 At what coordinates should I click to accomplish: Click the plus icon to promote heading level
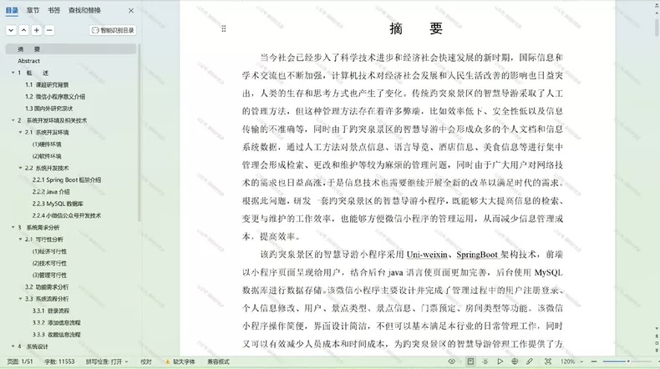(x=37, y=30)
